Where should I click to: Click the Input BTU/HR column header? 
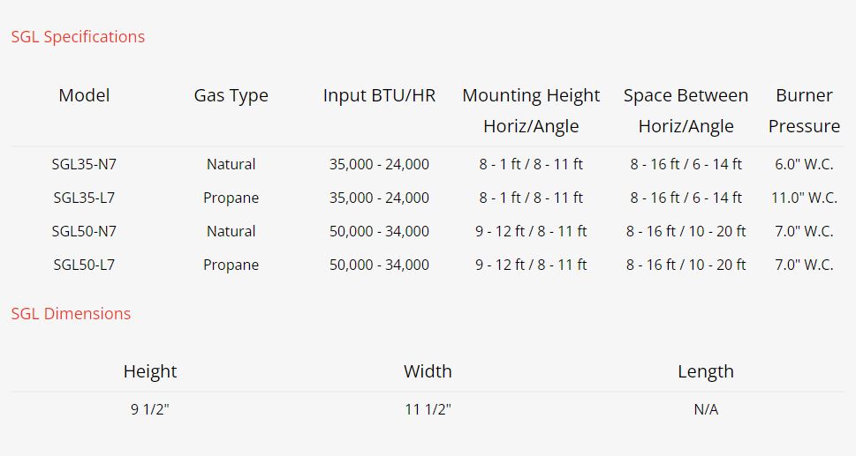(379, 95)
